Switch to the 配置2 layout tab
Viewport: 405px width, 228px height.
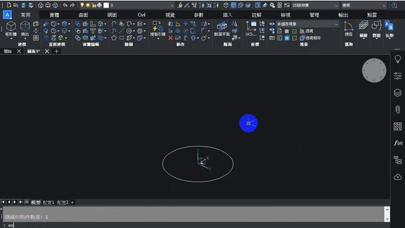click(63, 203)
